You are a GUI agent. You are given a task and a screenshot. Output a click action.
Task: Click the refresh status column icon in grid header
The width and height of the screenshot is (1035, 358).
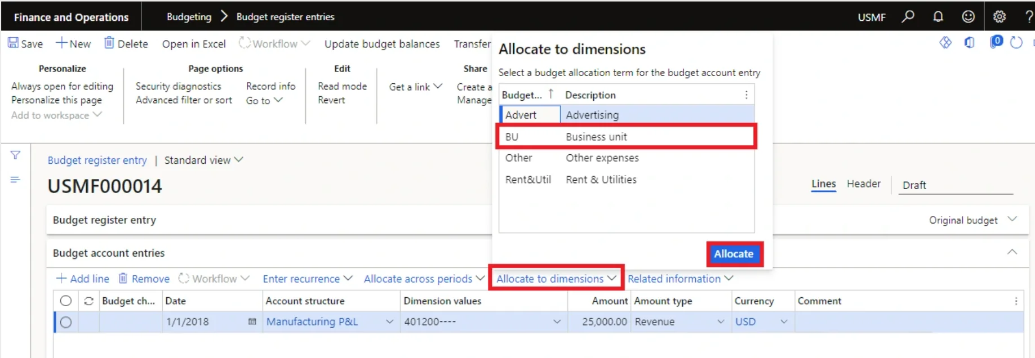pyautogui.click(x=88, y=301)
